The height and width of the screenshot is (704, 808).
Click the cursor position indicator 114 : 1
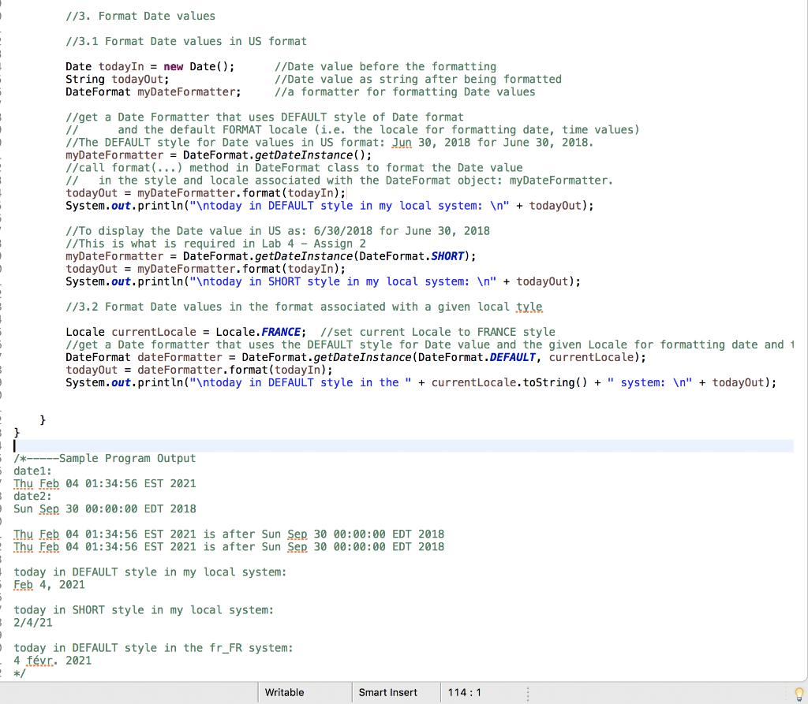[x=466, y=691]
